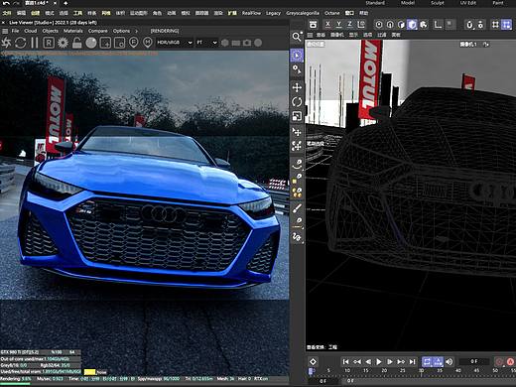The width and height of the screenshot is (516, 387).
Task: Open Live Viewer Objects menu
Action: [x=51, y=31]
